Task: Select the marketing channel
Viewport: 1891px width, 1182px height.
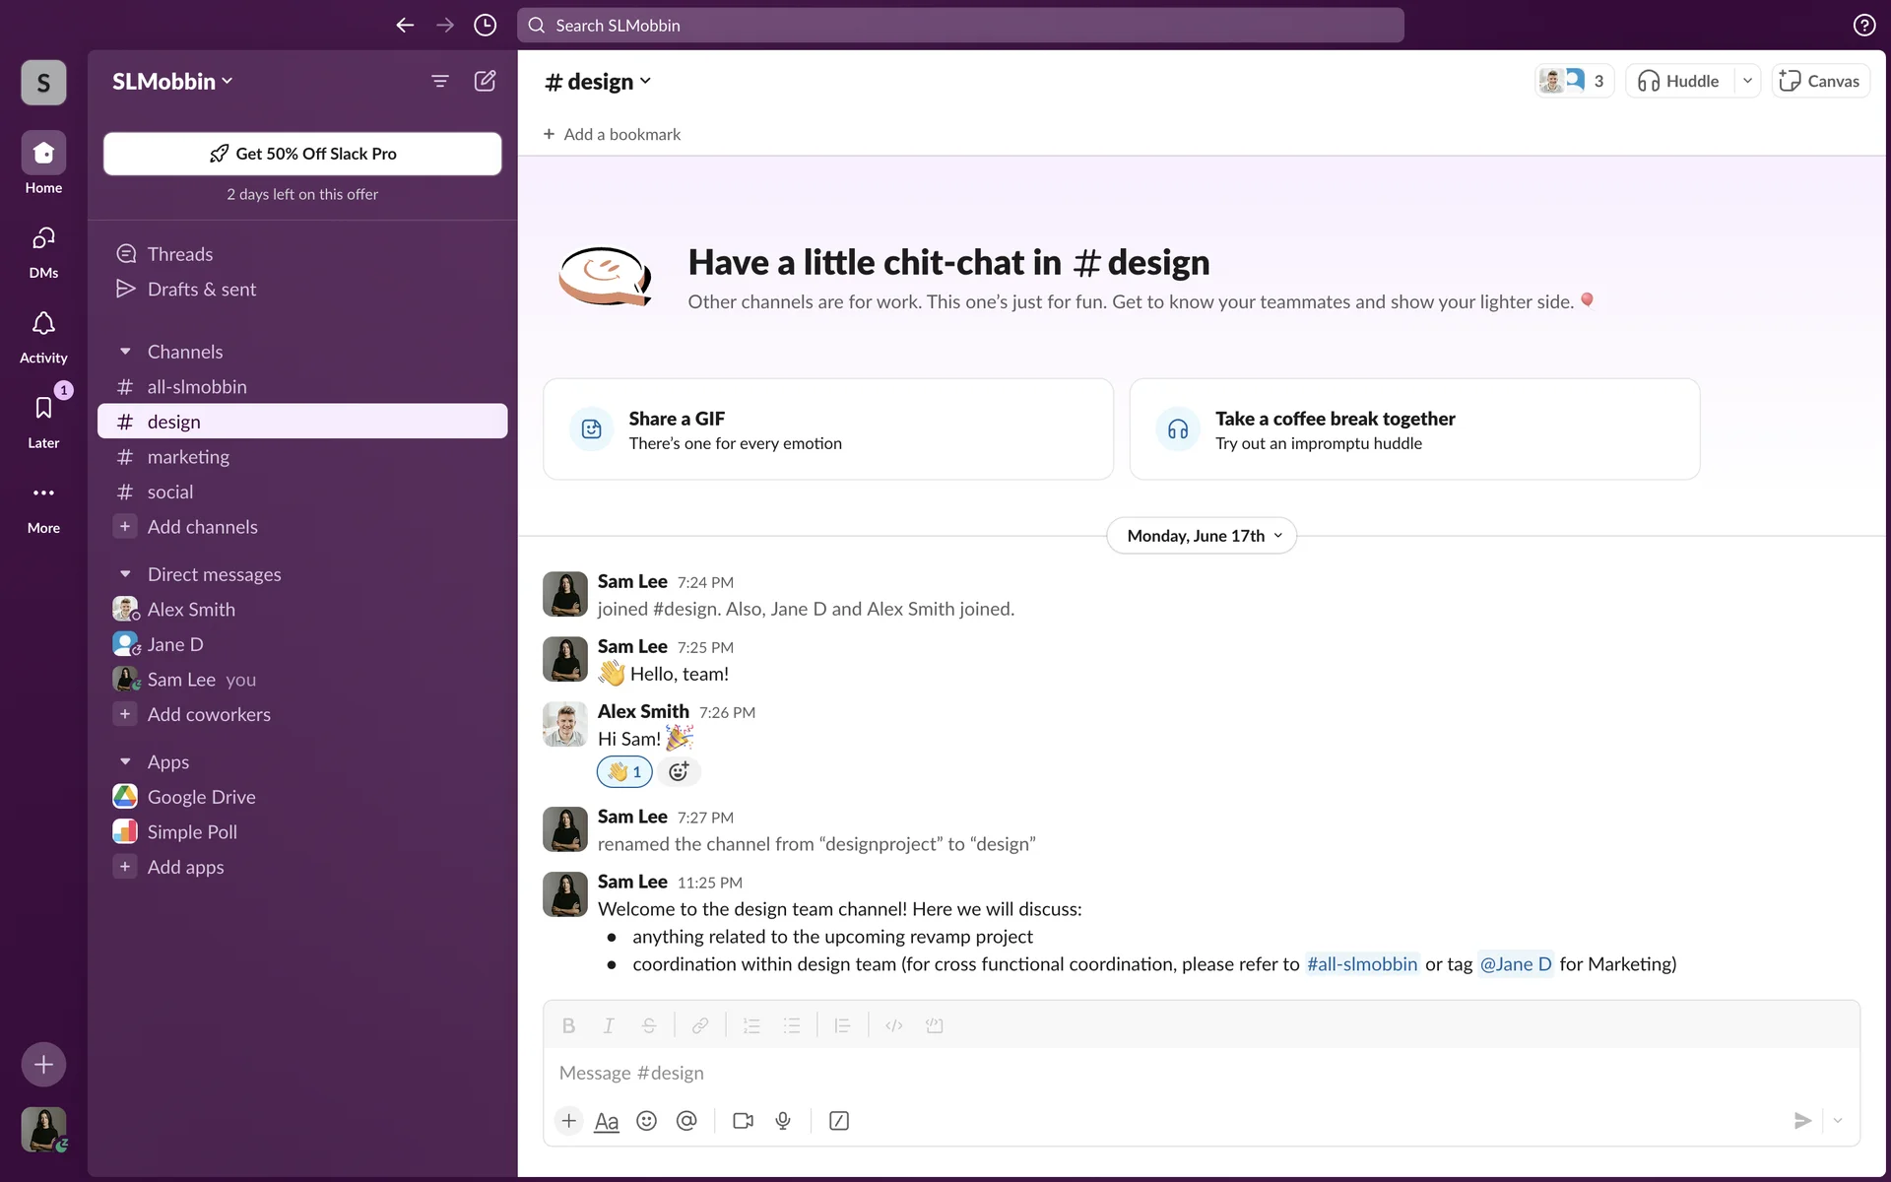Action: click(188, 457)
